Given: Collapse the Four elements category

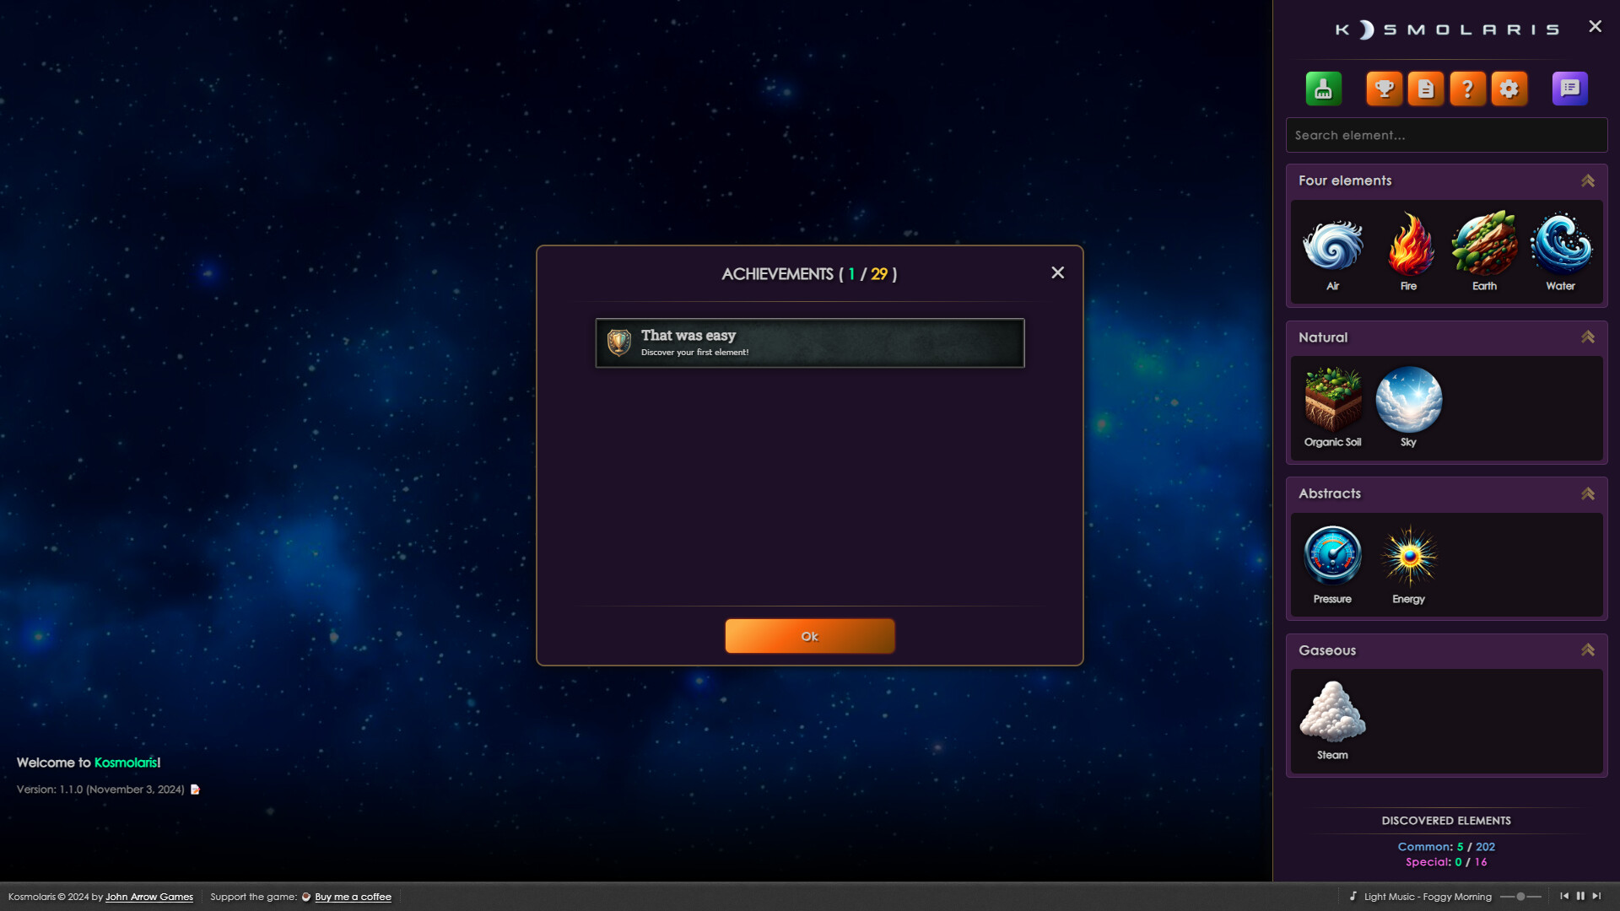Looking at the screenshot, I should pyautogui.click(x=1589, y=181).
